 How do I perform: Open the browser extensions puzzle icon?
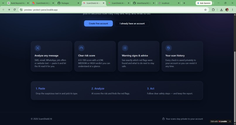213,10
